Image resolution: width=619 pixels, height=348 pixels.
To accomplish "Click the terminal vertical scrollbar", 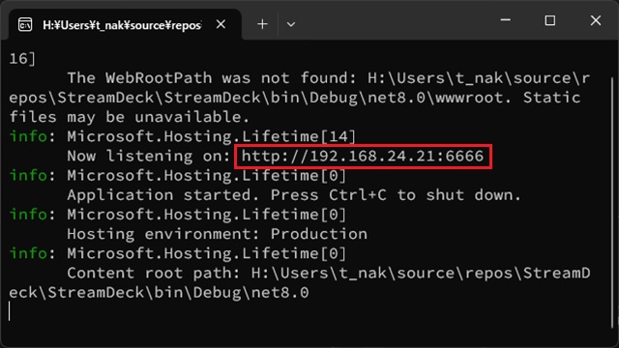I will click(x=612, y=201).
